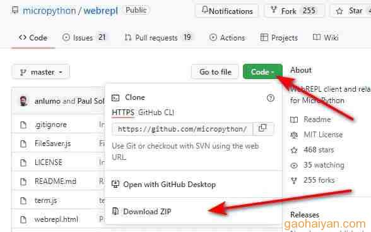371x232 pixels.
Task: Click the file icon beside webrepl.html
Action: tap(23, 220)
